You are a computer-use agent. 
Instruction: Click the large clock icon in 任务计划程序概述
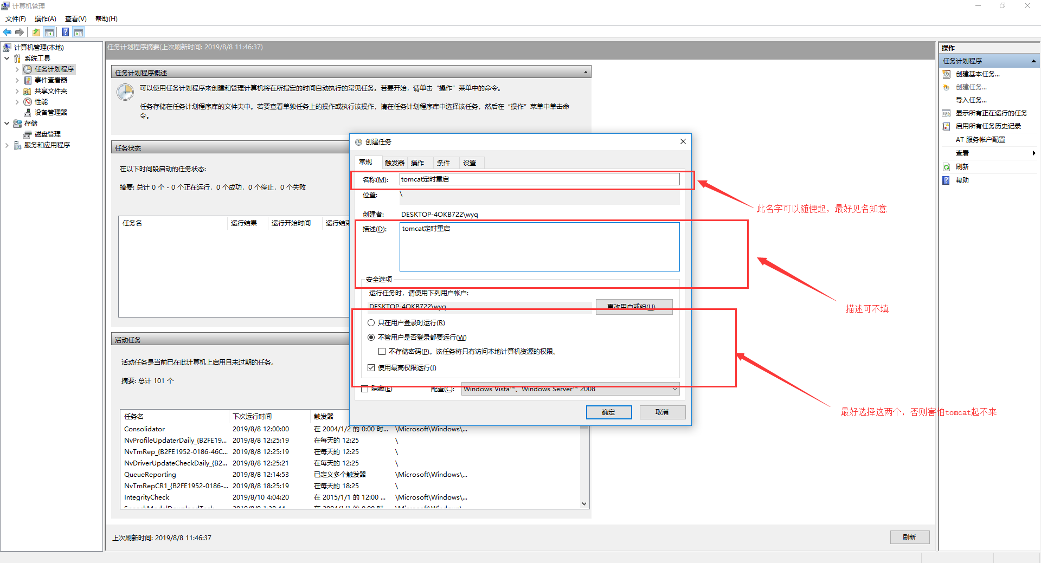pos(125,92)
